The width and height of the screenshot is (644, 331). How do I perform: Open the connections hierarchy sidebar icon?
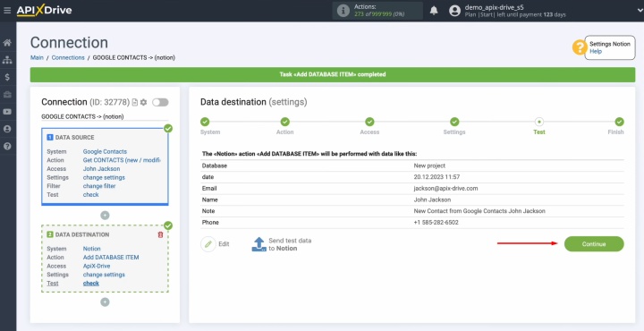pyautogui.click(x=7, y=60)
